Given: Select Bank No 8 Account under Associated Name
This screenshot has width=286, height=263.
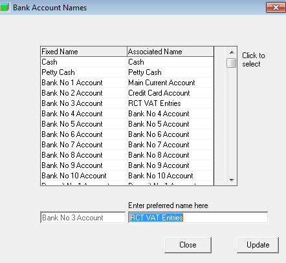Looking at the screenshot, I should [170, 155].
